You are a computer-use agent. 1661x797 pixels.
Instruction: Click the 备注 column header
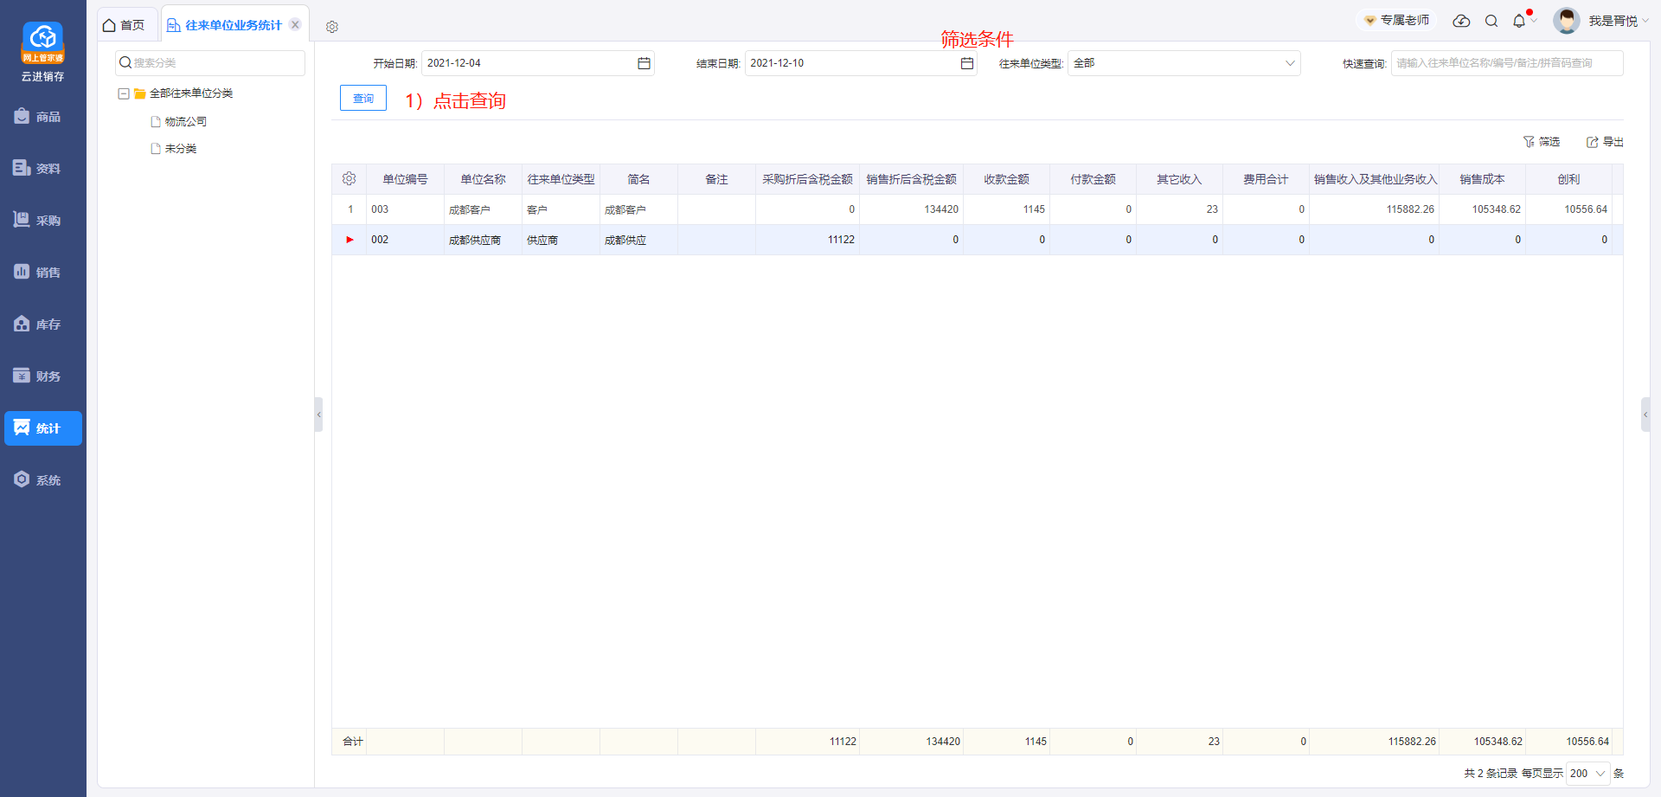point(716,179)
